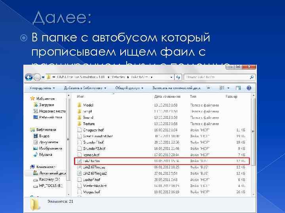
Task: Open Recovery (D:) drive
Action: tap(47, 179)
